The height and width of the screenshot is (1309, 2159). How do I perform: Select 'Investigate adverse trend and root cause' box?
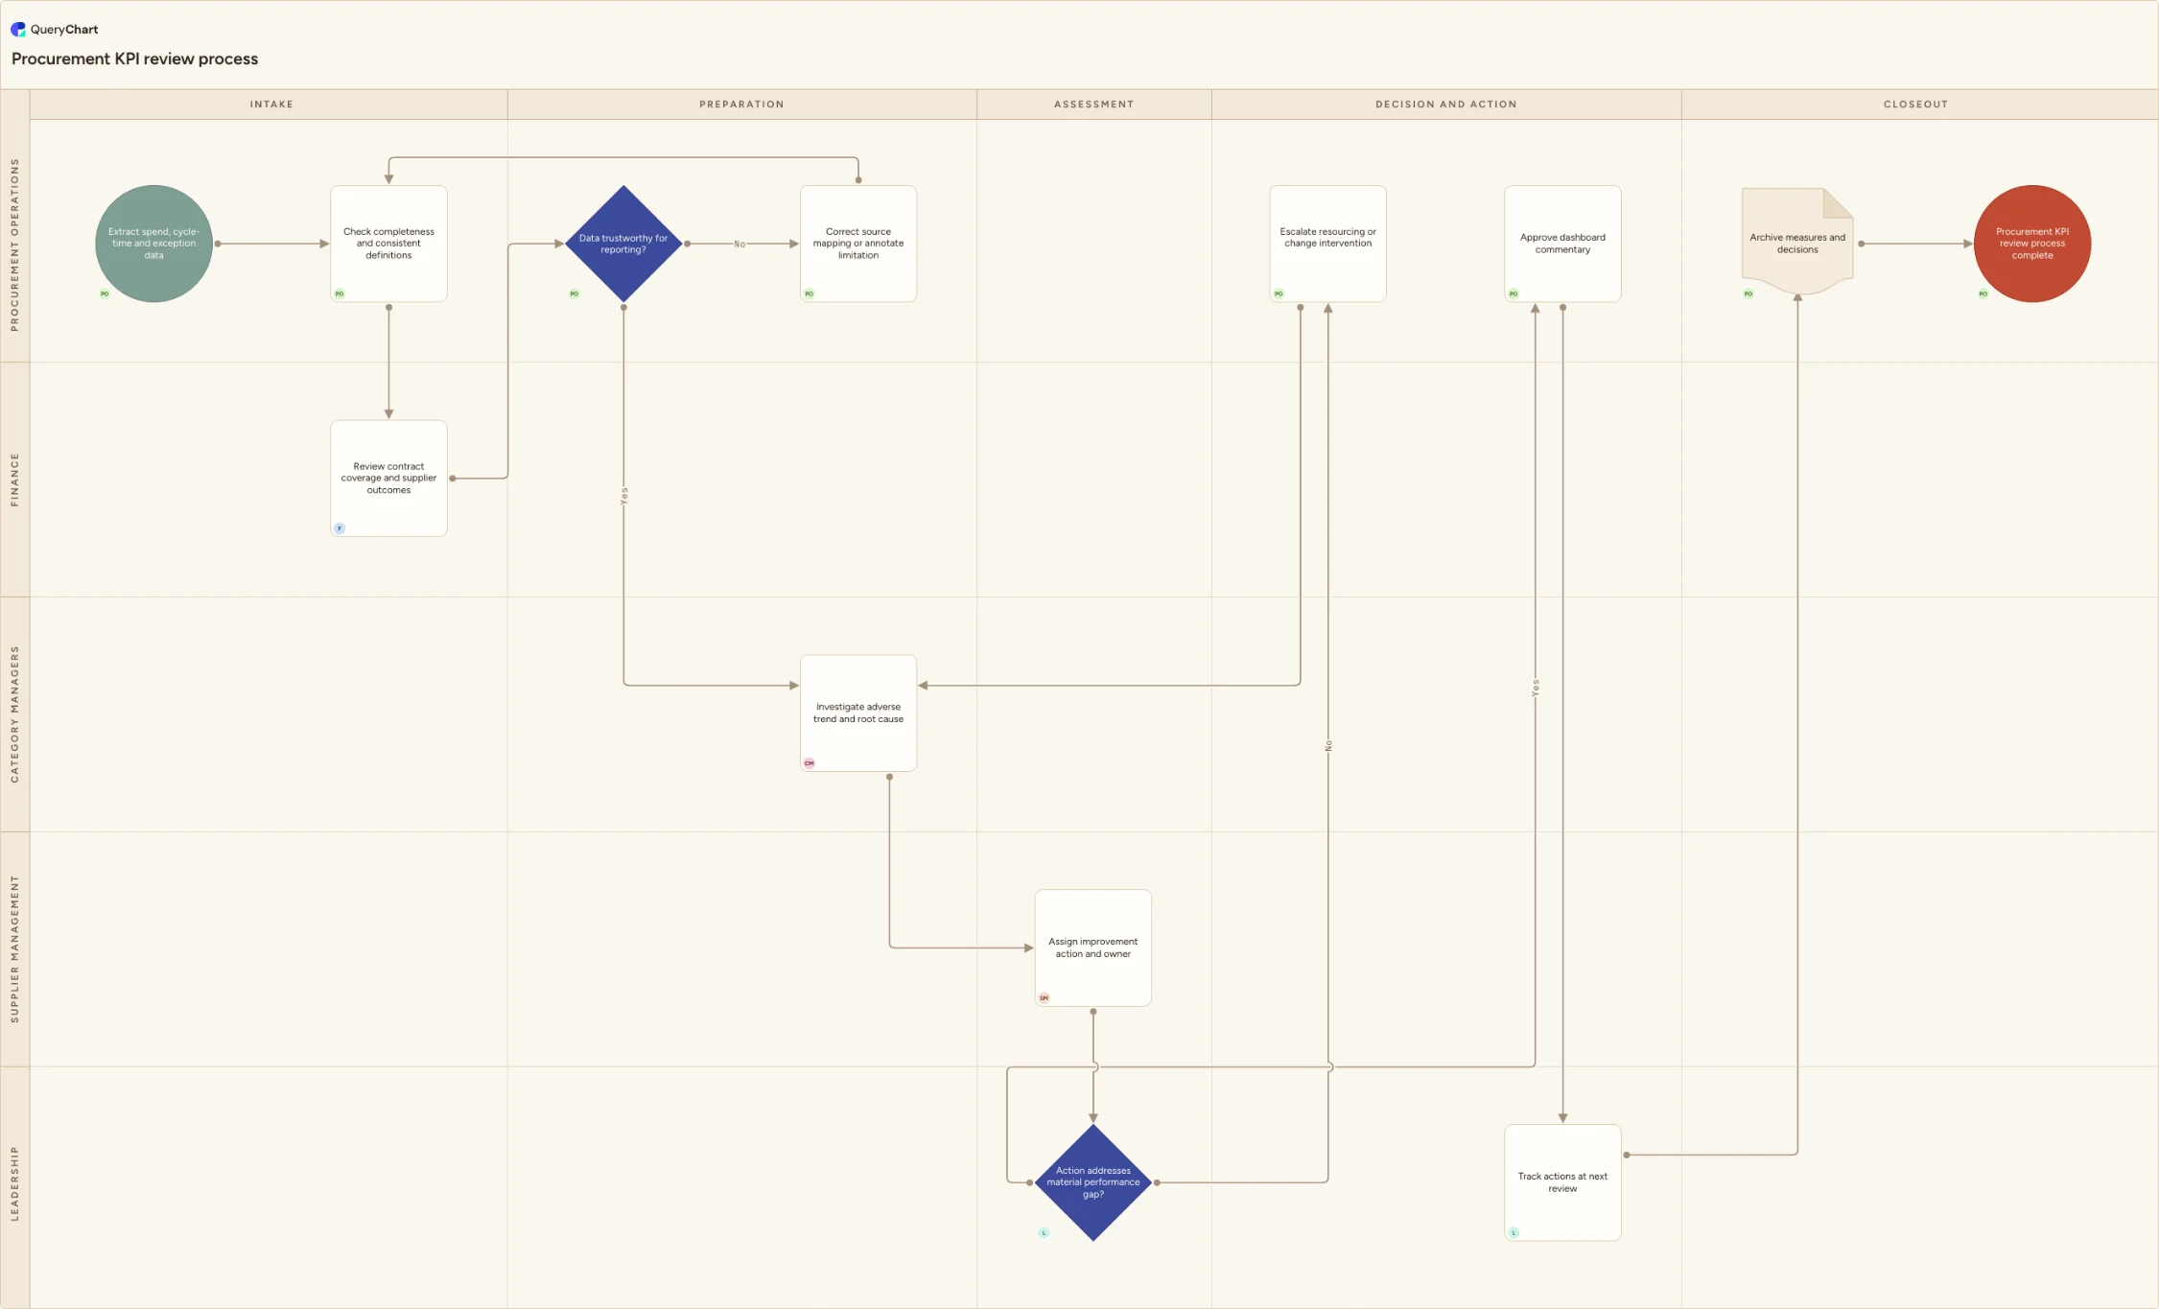point(858,713)
